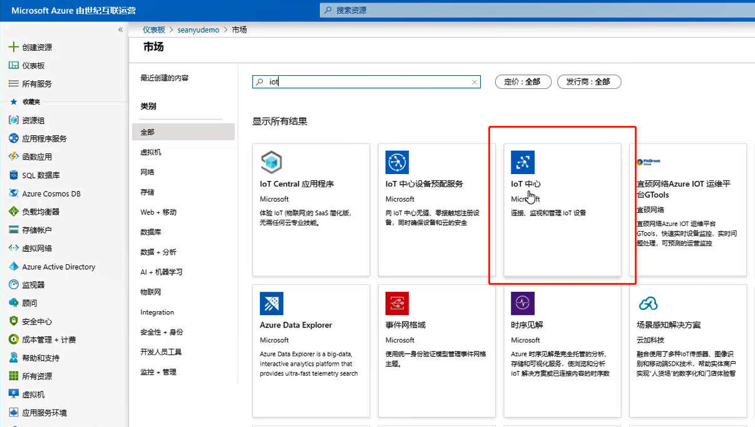Select the Web + 移动 category
Image resolution: width=755 pixels, height=427 pixels.
point(158,212)
